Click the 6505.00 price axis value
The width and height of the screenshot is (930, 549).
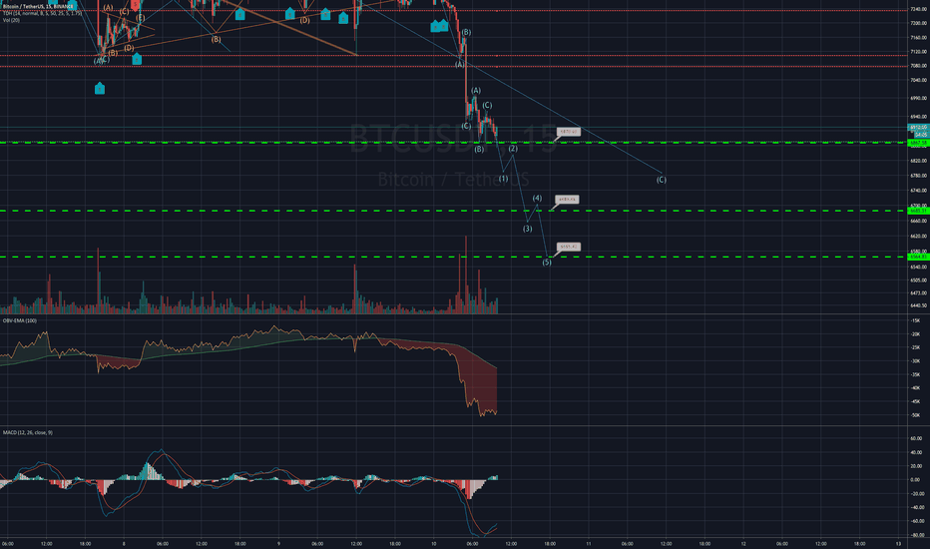[918, 280]
